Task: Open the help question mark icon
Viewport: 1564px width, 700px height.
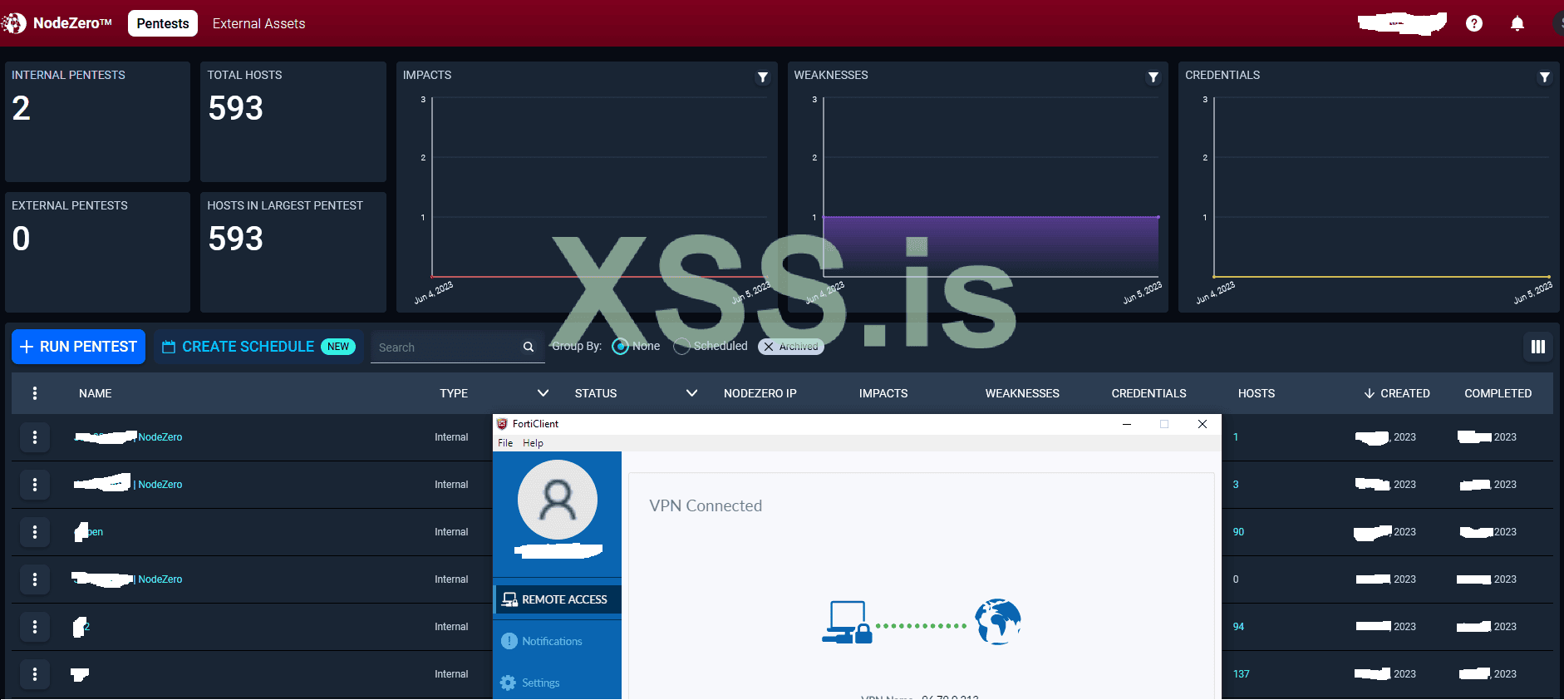Action: coord(1474,23)
